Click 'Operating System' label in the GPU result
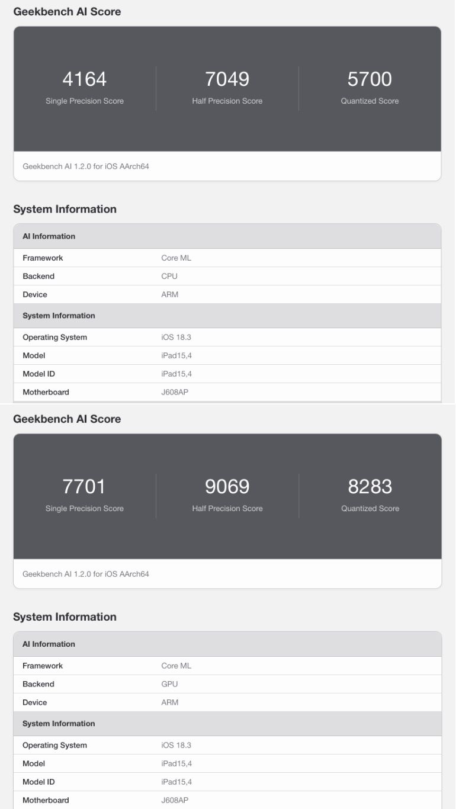 [54, 745]
